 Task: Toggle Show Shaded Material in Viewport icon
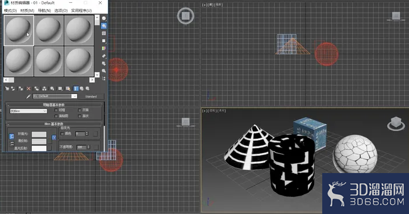(x=68, y=89)
